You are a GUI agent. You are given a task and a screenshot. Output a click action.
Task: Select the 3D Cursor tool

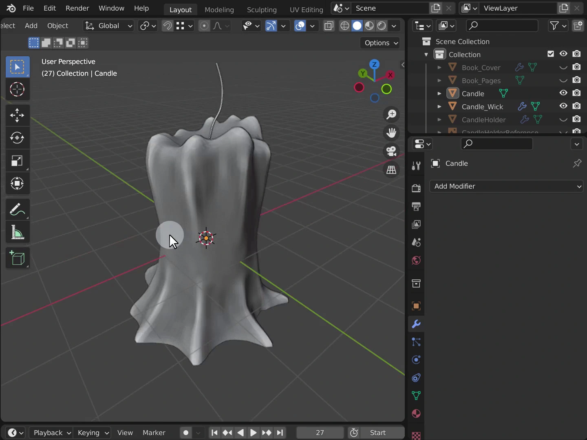point(17,90)
